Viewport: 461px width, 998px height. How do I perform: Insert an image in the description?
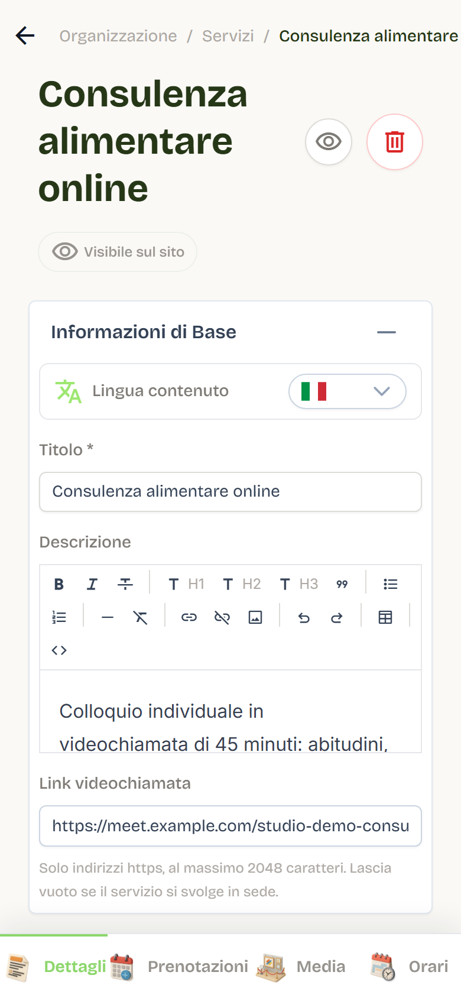coord(255,617)
